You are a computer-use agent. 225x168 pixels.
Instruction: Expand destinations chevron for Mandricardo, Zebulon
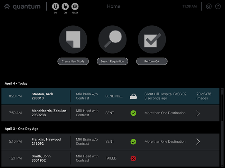pyautogui.click(x=198, y=113)
